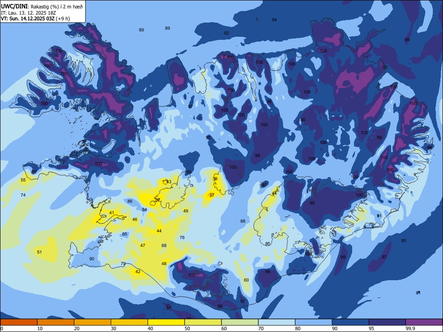The width and height of the screenshot is (443, 332).
Task: Click the purple 99.9+ legend swatch
Action: 424,322
